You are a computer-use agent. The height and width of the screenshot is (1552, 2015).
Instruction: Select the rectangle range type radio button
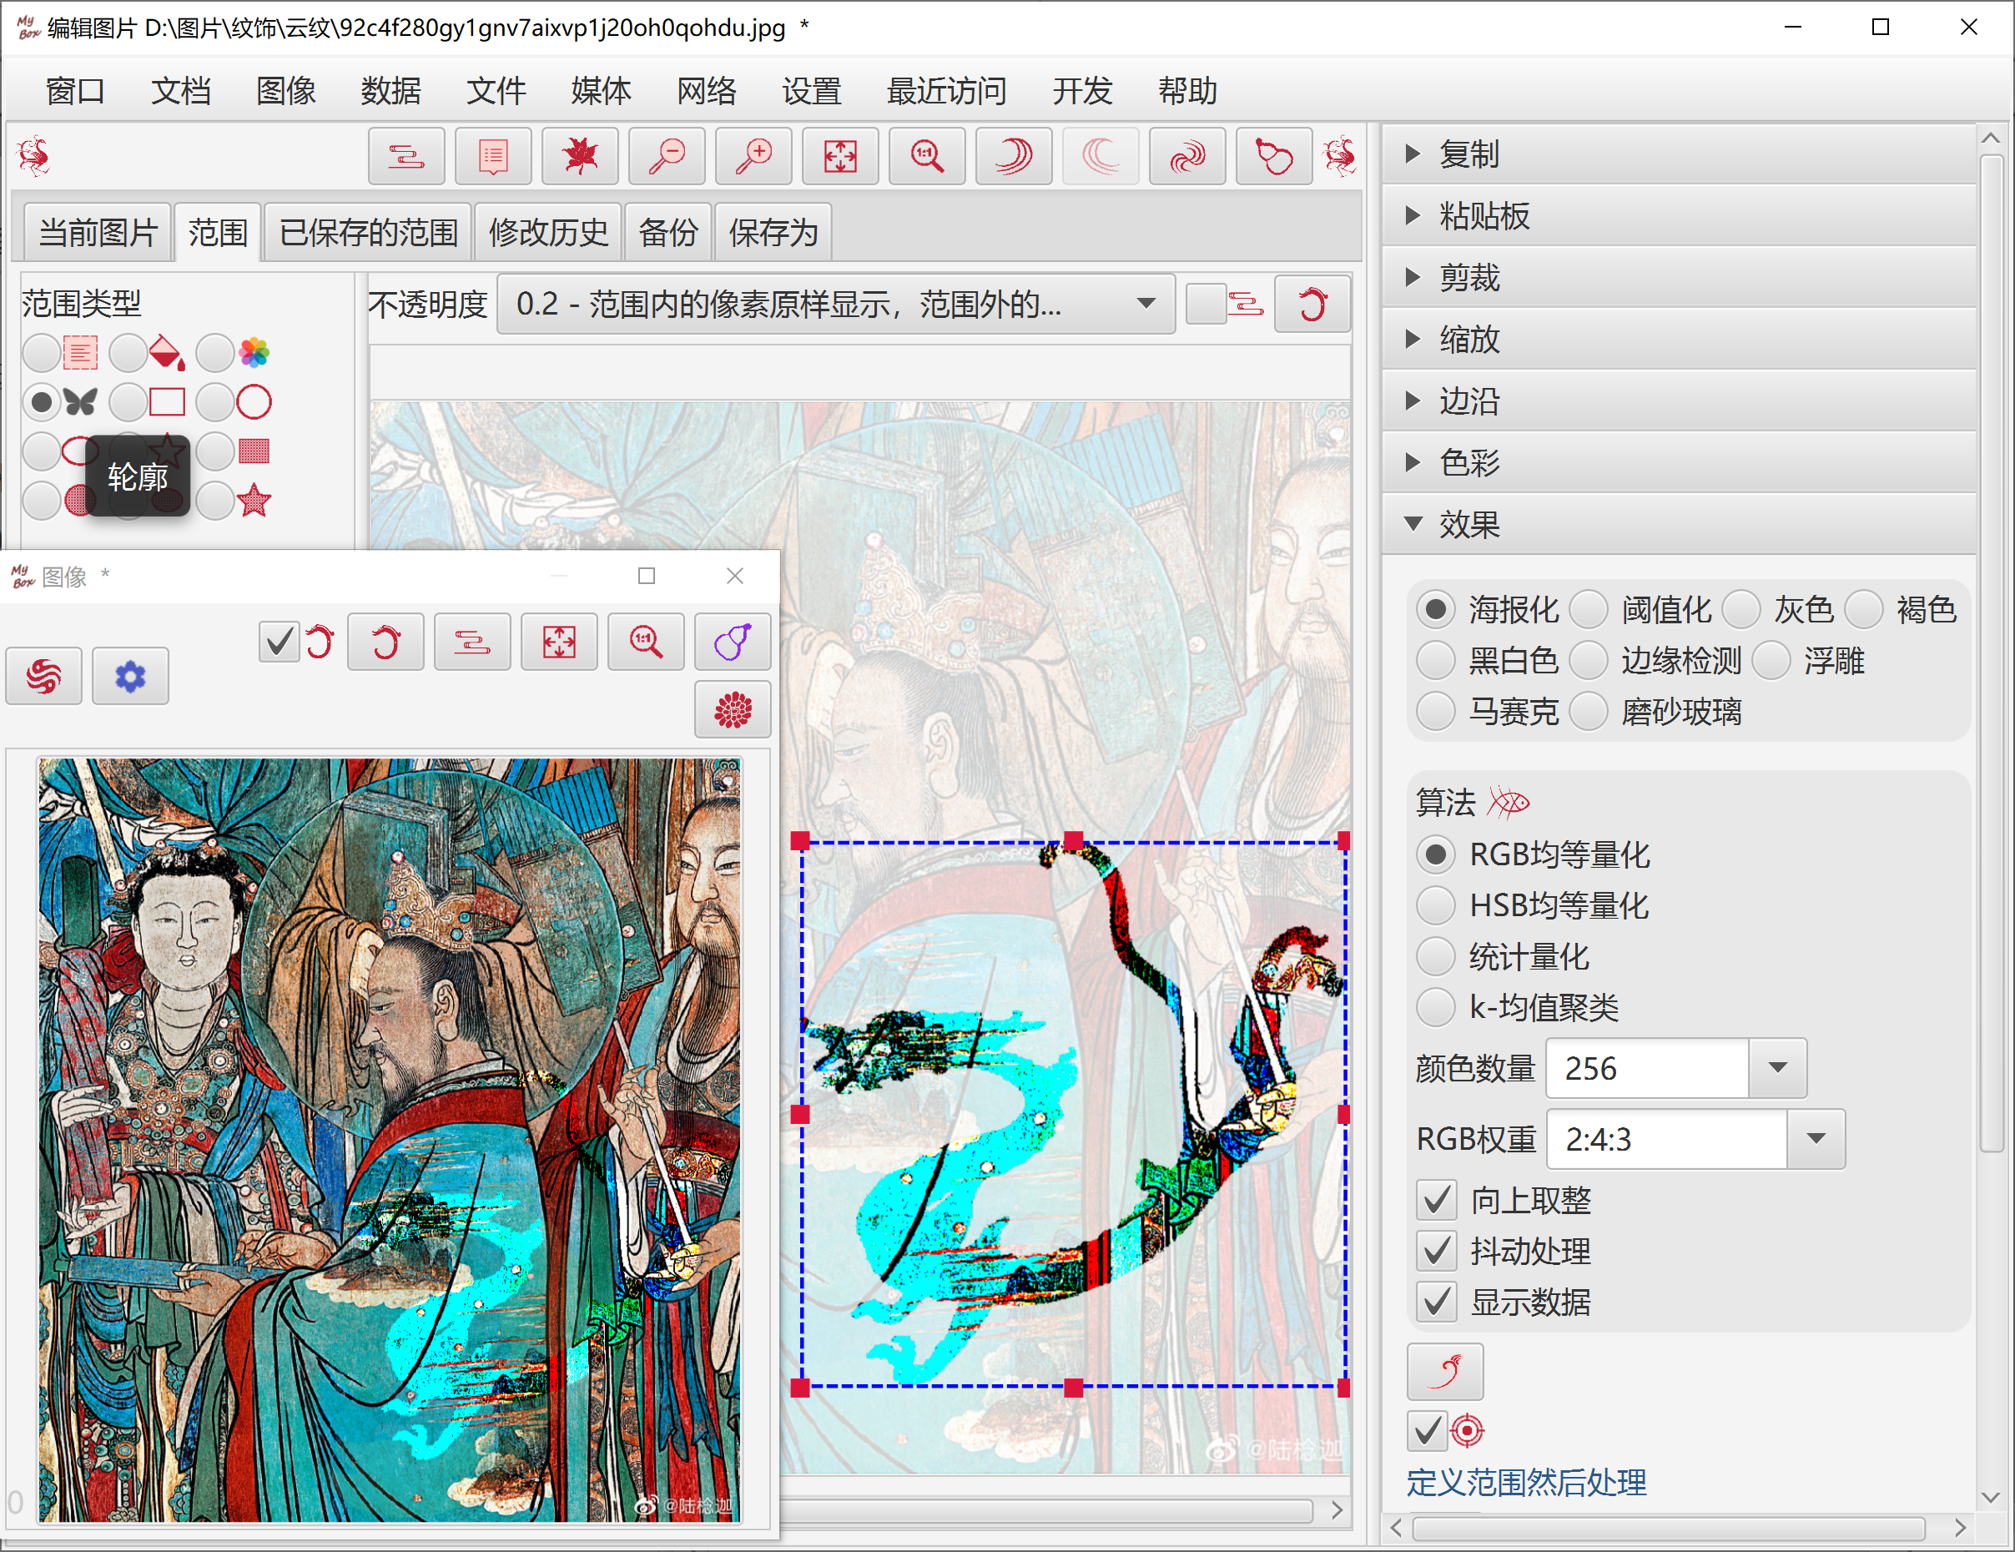click(128, 402)
